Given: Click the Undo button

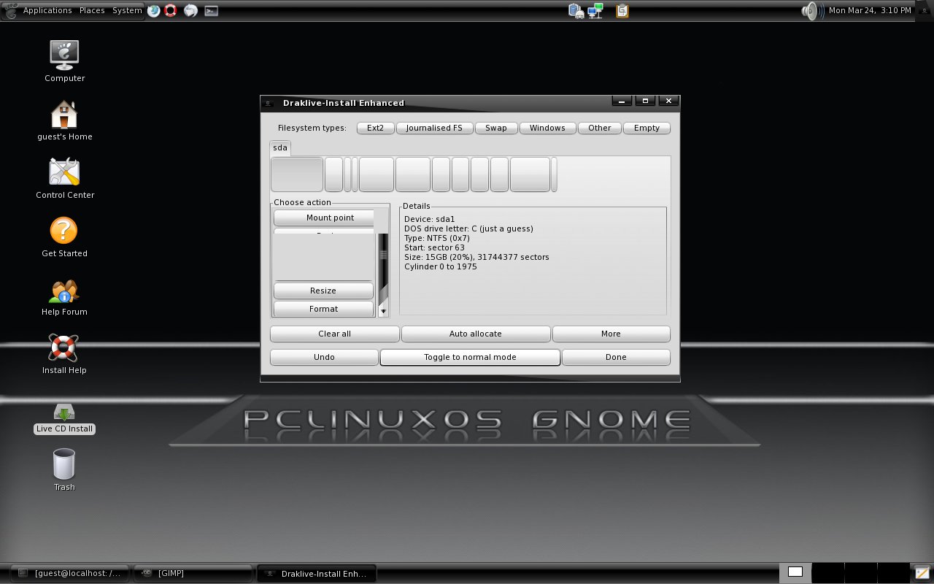Looking at the screenshot, I should tap(324, 357).
